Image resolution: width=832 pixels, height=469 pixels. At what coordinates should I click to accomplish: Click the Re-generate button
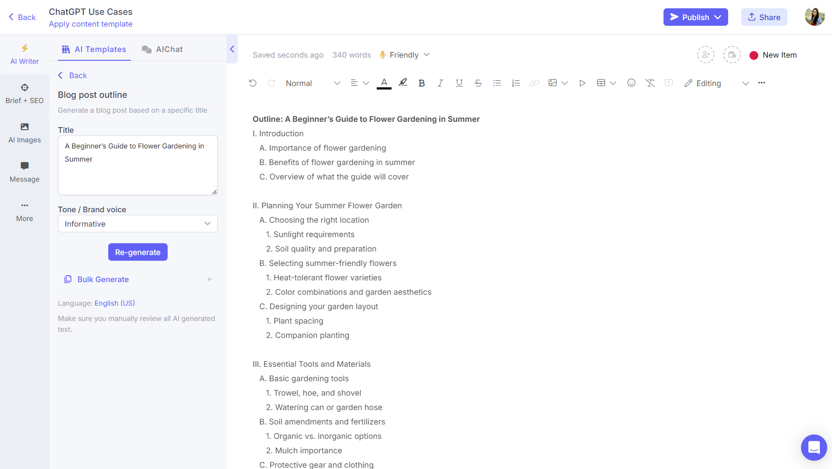[x=138, y=252]
